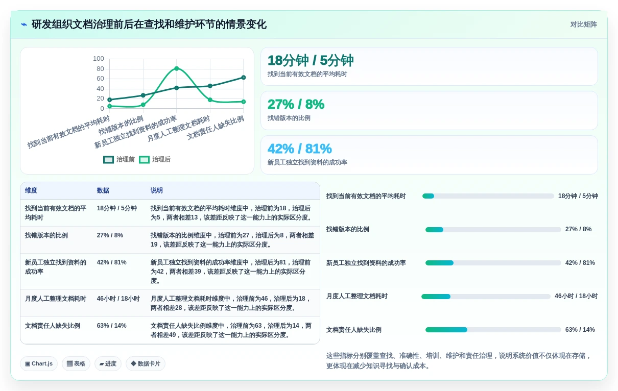This screenshot has height=391, width=618.
Task: Click table value 27% / 8%
Action: click(110, 235)
